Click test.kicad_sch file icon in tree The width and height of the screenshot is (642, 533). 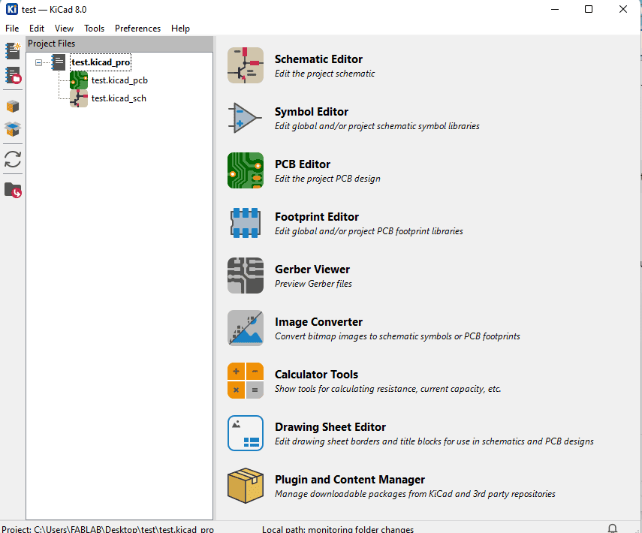click(x=79, y=98)
